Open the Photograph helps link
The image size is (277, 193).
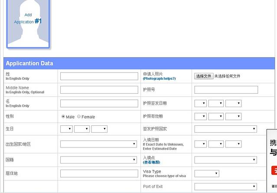pyautogui.click(x=159, y=79)
